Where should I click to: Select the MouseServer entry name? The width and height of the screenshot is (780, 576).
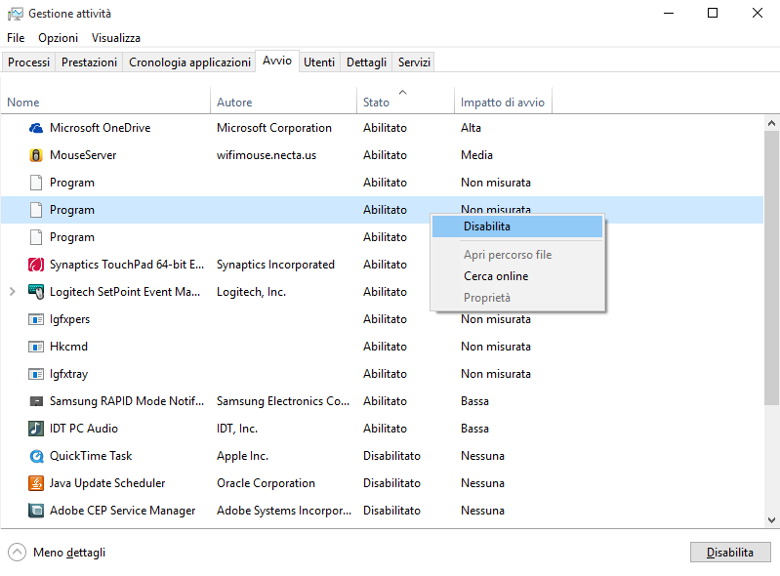tap(83, 155)
